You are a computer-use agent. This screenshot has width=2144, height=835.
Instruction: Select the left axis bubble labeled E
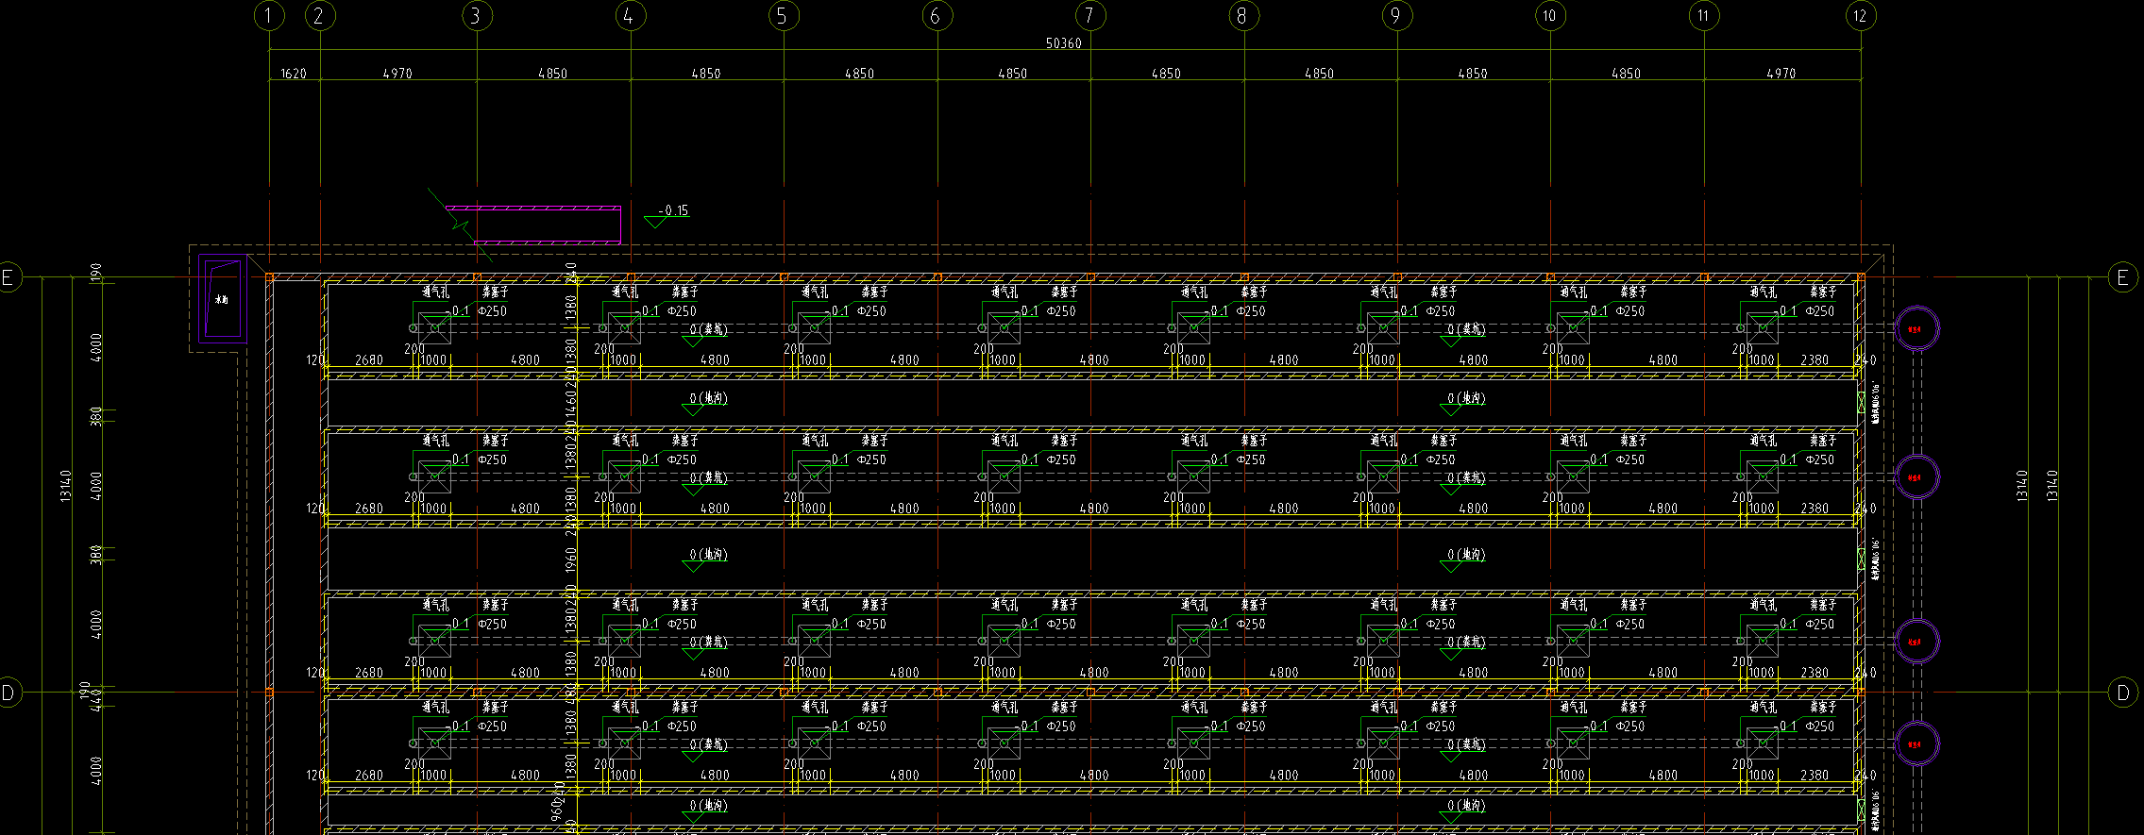8,277
